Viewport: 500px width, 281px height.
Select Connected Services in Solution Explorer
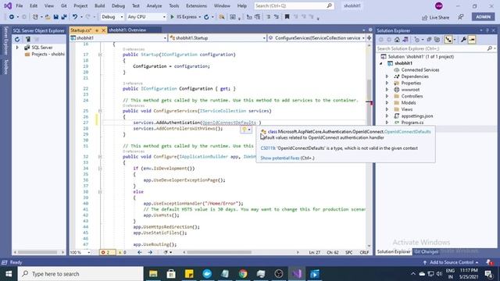pos(420,69)
